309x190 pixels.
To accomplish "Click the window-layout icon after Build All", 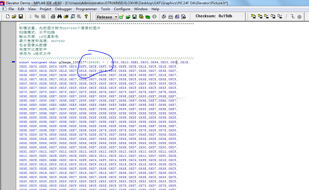I will pyautogui.click(x=177, y=17).
